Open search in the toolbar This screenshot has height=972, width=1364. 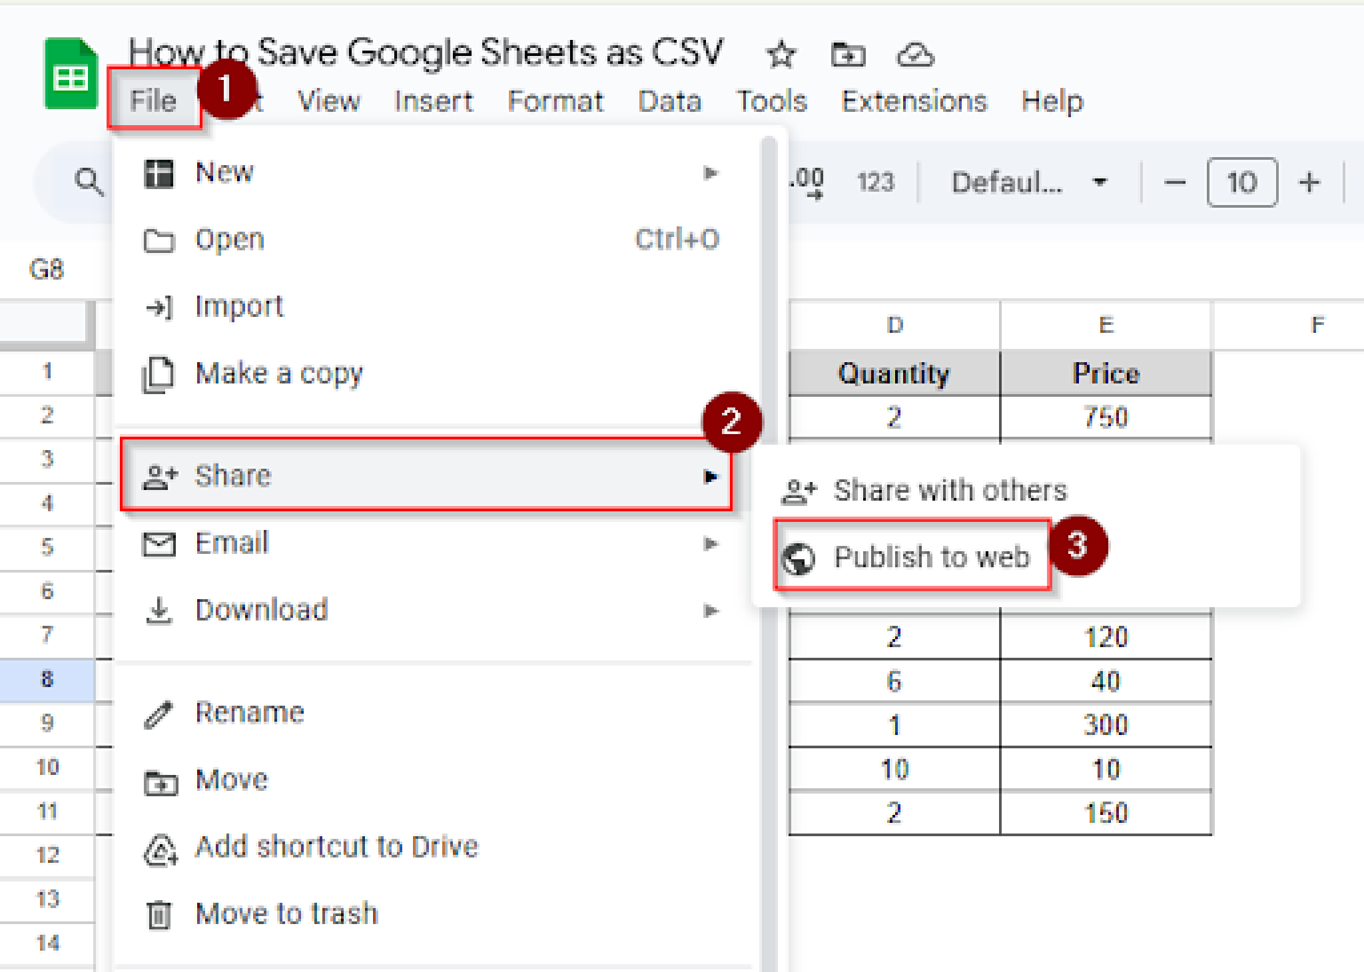[87, 181]
